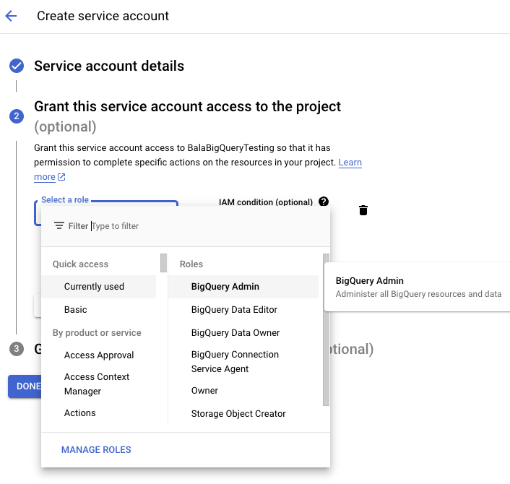Click the Learn more external link icon
The height and width of the screenshot is (484, 510).
pyautogui.click(x=61, y=177)
